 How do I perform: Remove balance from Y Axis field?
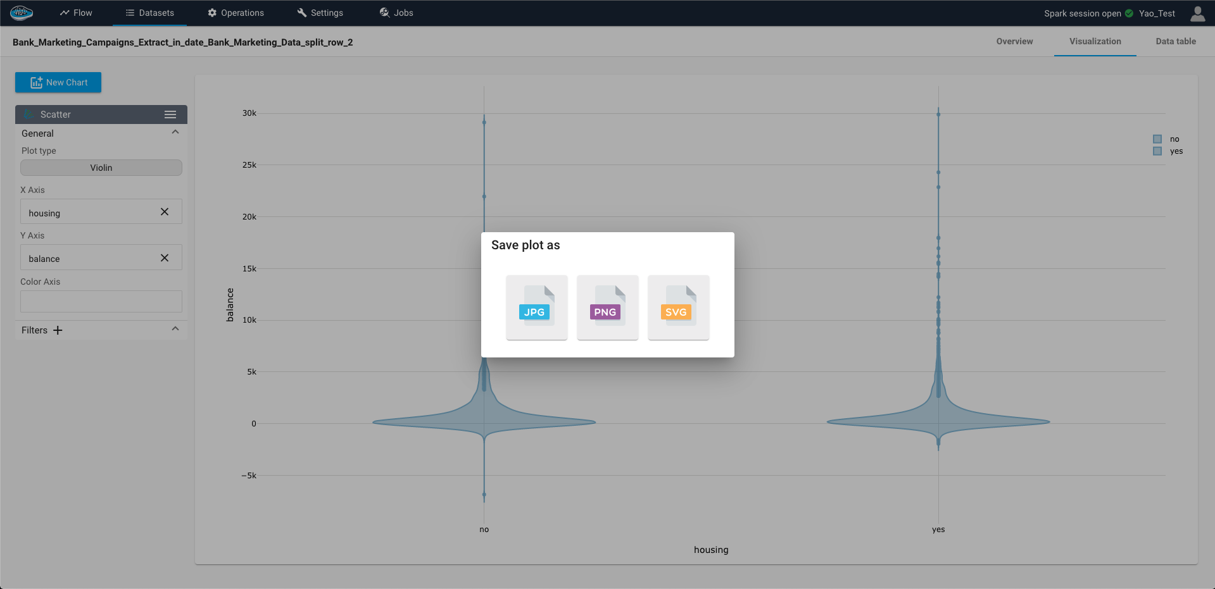coord(165,258)
